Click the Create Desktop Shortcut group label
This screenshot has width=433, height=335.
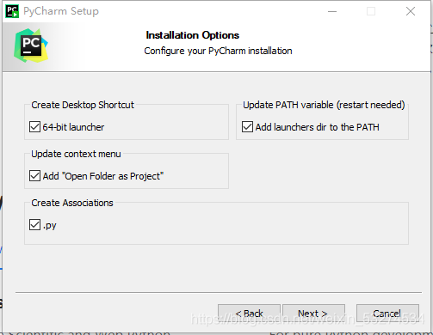[83, 105]
